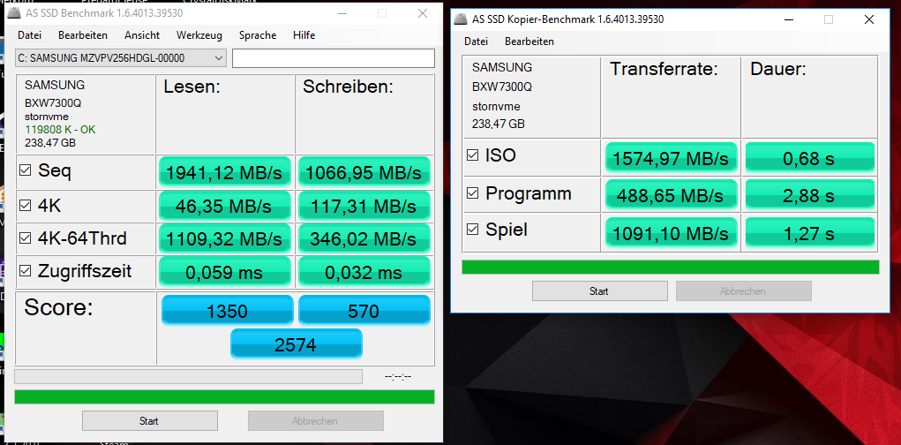Toggle the Seq test checkbox

click(26, 170)
